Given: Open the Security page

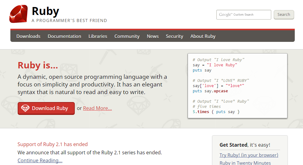Looking at the screenshot, I should (175, 36).
